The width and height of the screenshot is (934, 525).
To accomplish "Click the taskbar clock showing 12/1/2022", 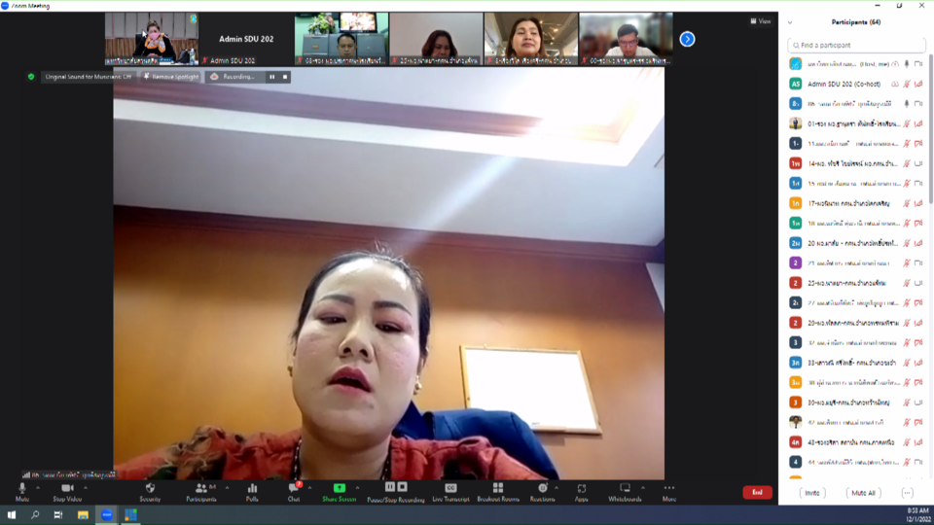I will (x=917, y=515).
